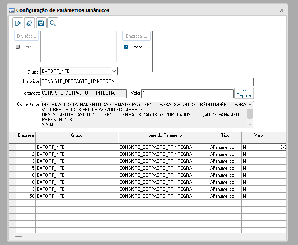298x245 pixels.
Task: Click the exit door toolbar icon
Action: (18, 23)
